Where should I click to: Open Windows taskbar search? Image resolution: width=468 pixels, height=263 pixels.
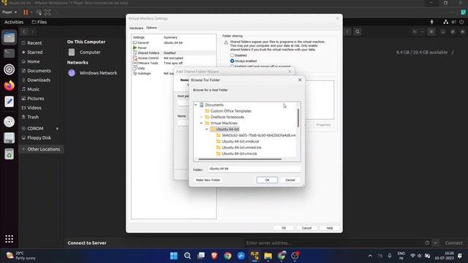[x=187, y=256]
